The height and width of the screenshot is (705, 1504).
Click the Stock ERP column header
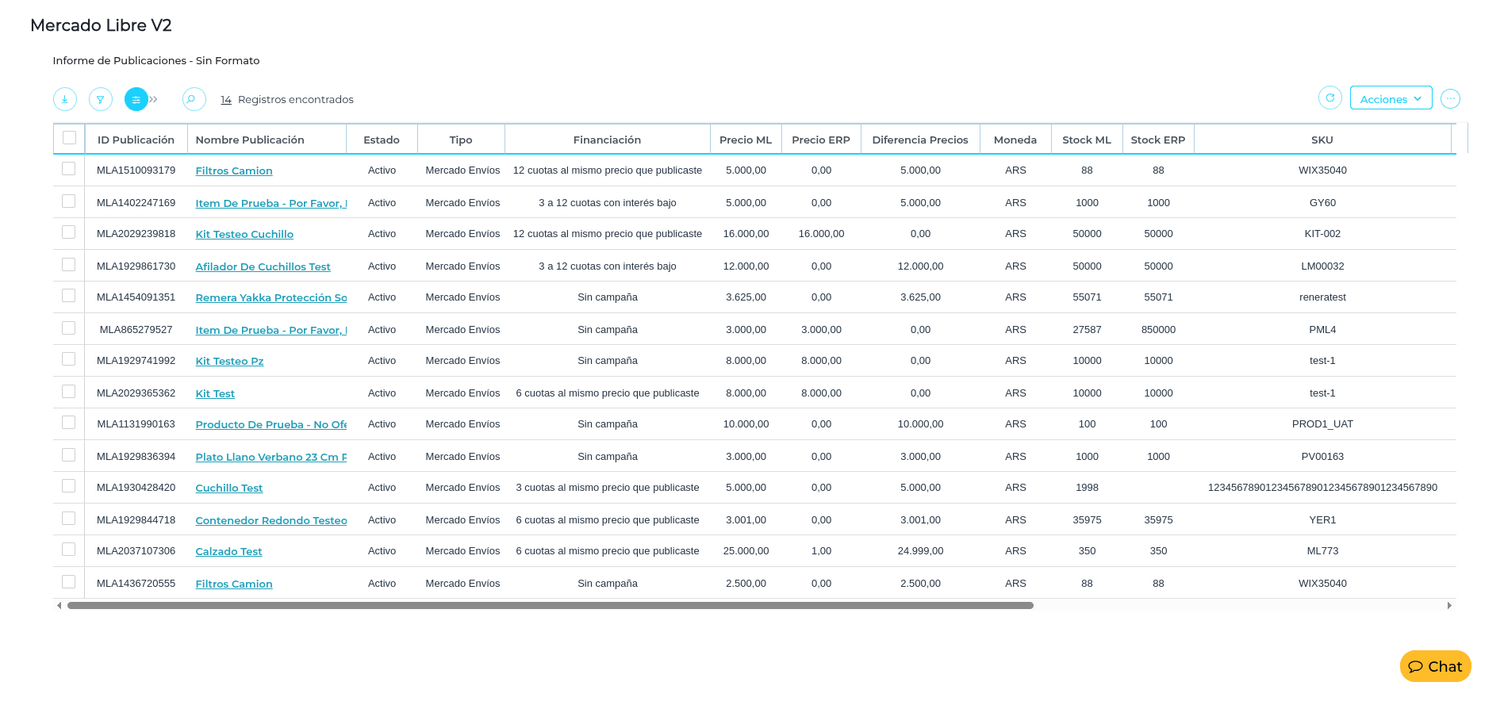click(1158, 140)
